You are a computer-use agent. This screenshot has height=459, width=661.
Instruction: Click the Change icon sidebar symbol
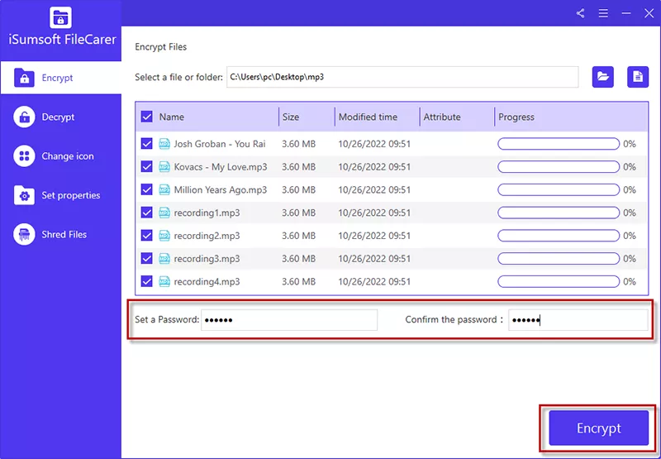point(25,156)
